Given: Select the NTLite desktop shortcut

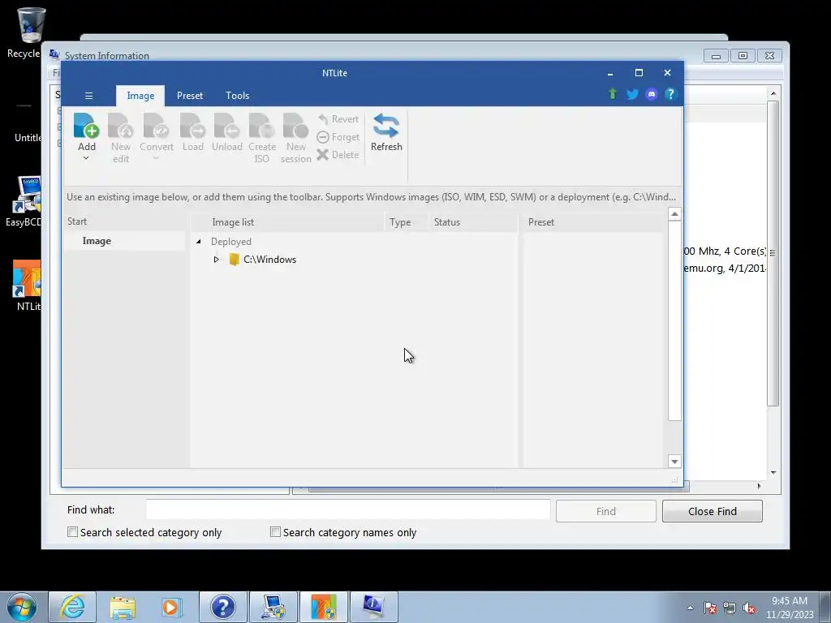Looking at the screenshot, I should pos(28,285).
